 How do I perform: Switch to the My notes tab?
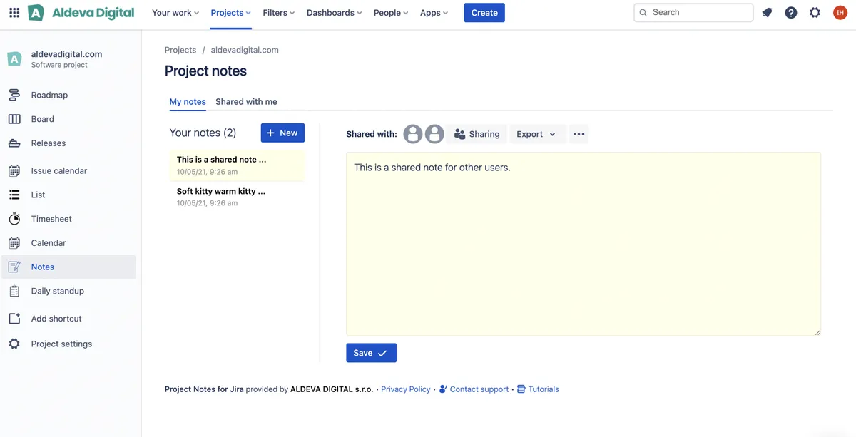point(188,102)
